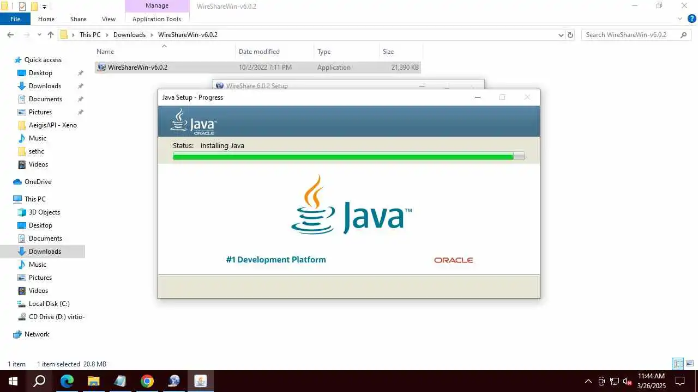698x392 pixels.
Task: Open Local Disk (C:)
Action: 49,304
